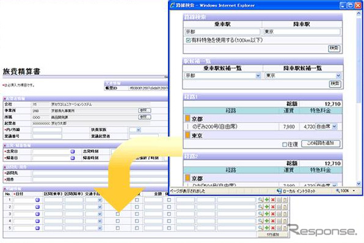Open the calendar picker for detail row 1
The width and height of the screenshot is (364, 243).
point(37,200)
